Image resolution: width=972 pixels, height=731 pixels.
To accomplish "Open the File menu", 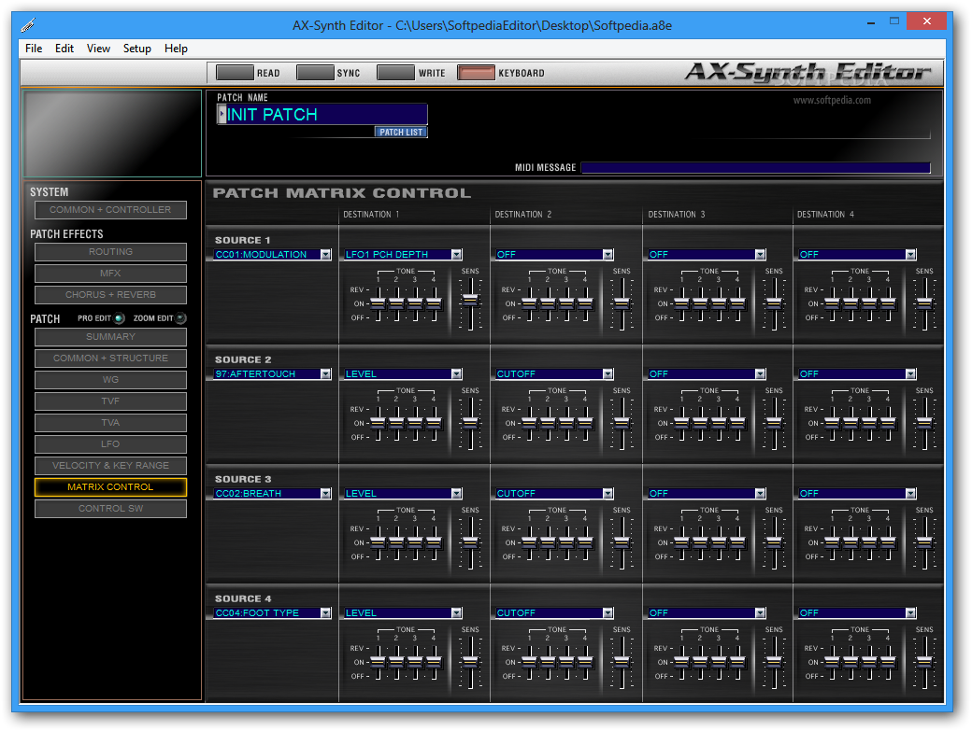I will [x=34, y=49].
